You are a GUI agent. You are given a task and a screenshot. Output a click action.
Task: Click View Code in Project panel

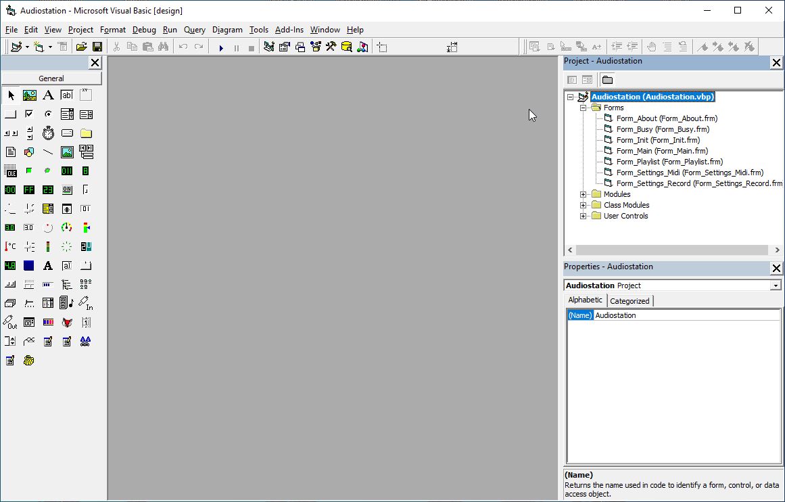coord(572,80)
